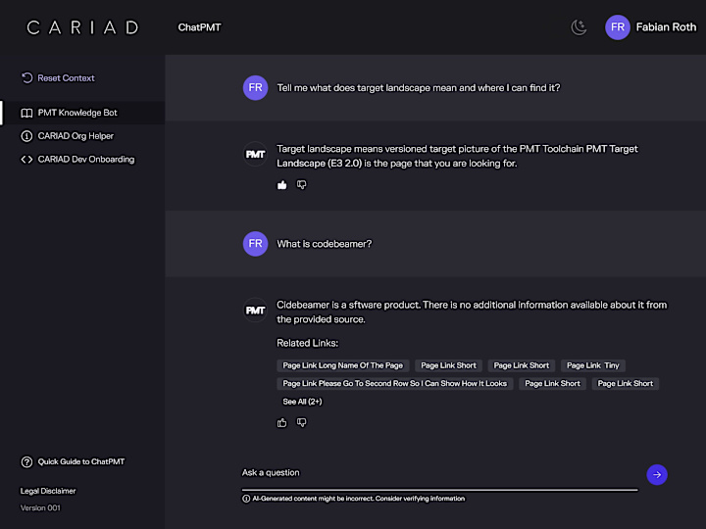Image resolution: width=706 pixels, height=529 pixels.
Task: Click the info icon beside CARIAD Org Helper
Action: 26,136
